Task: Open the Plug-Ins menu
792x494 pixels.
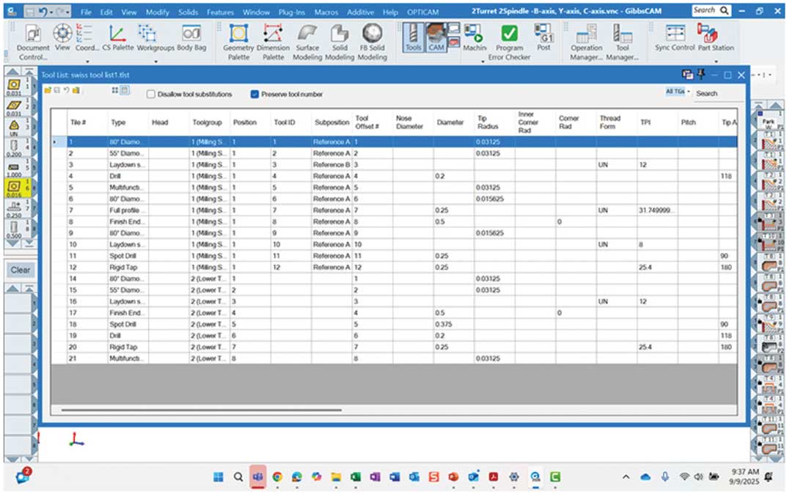Action: pyautogui.click(x=291, y=12)
